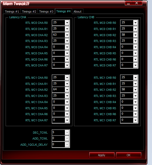Expand RTL MC1 CHA R7 dropdown
Image resolution: width=152 pixels, height=165 pixels.
pyautogui.click(x=67, y=120)
